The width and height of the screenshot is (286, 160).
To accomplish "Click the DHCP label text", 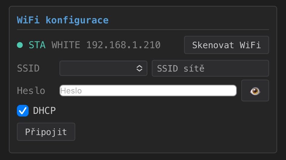I will 44,111.
